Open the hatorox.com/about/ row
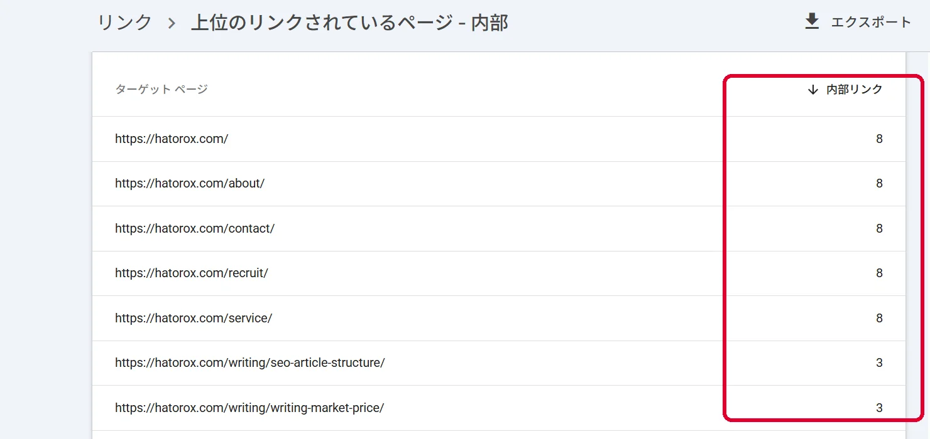The width and height of the screenshot is (930, 439). point(499,184)
